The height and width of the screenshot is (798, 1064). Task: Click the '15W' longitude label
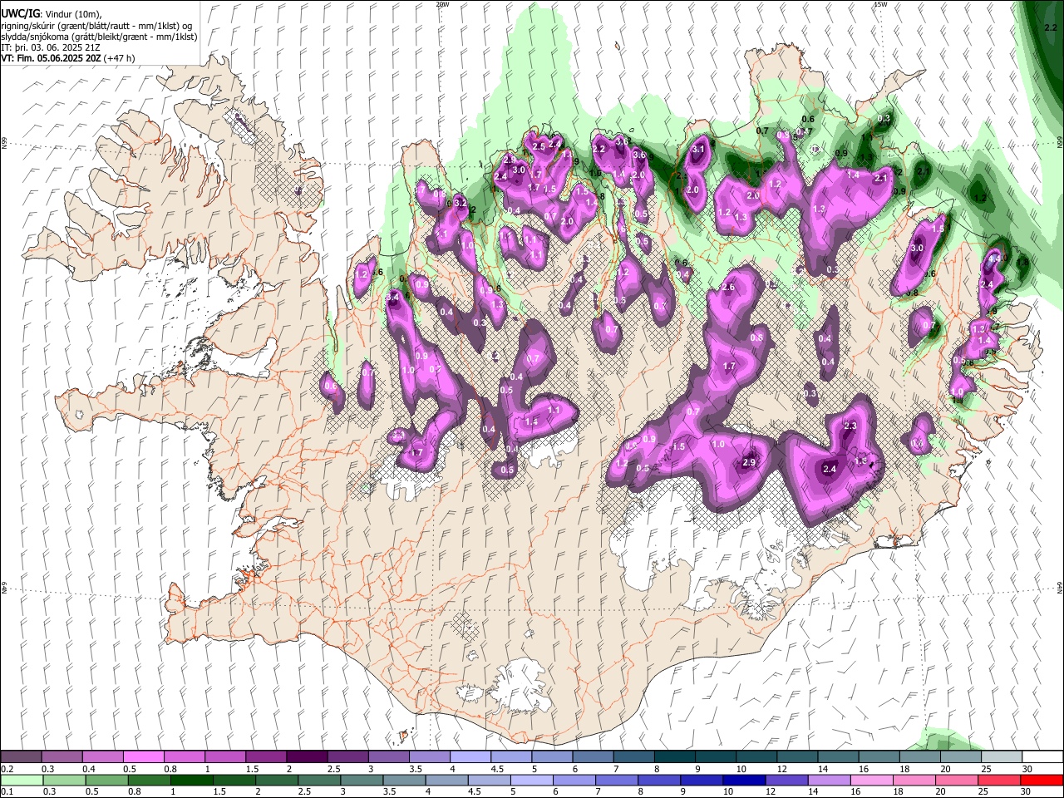880,4
